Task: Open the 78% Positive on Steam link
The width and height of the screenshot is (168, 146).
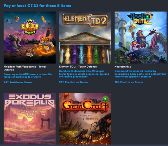Action: pyautogui.click(x=129, y=82)
